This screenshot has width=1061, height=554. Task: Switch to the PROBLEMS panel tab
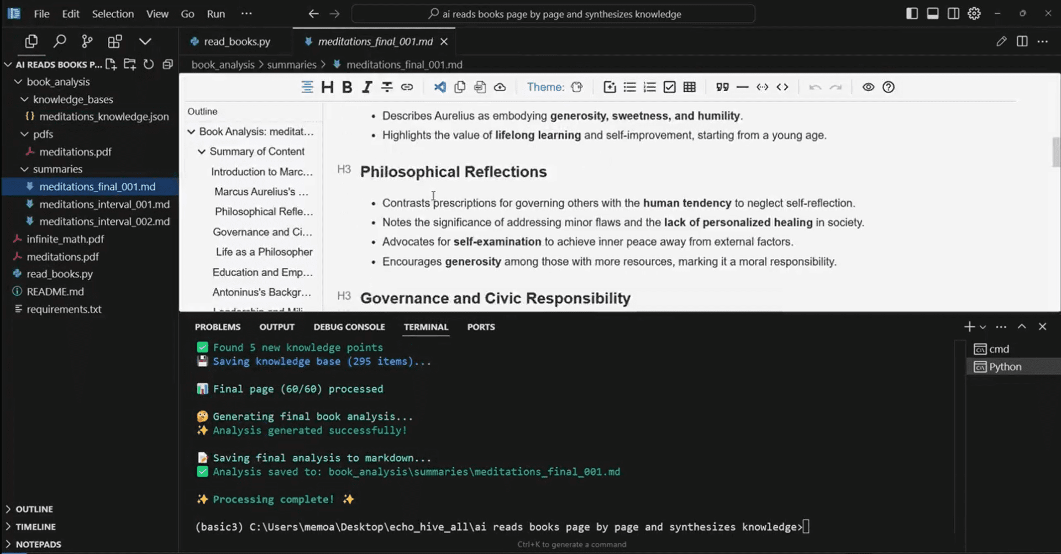click(218, 327)
